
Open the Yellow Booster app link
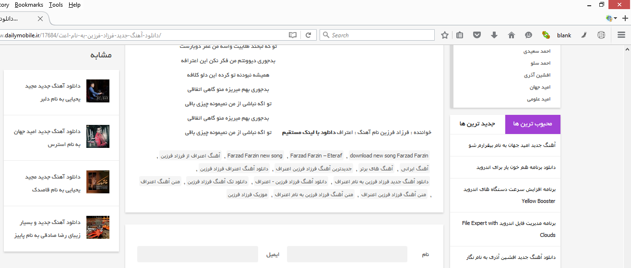tap(509, 195)
